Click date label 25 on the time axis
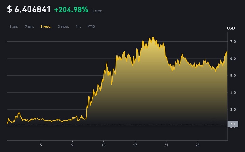The image size is (245, 152). (198, 145)
